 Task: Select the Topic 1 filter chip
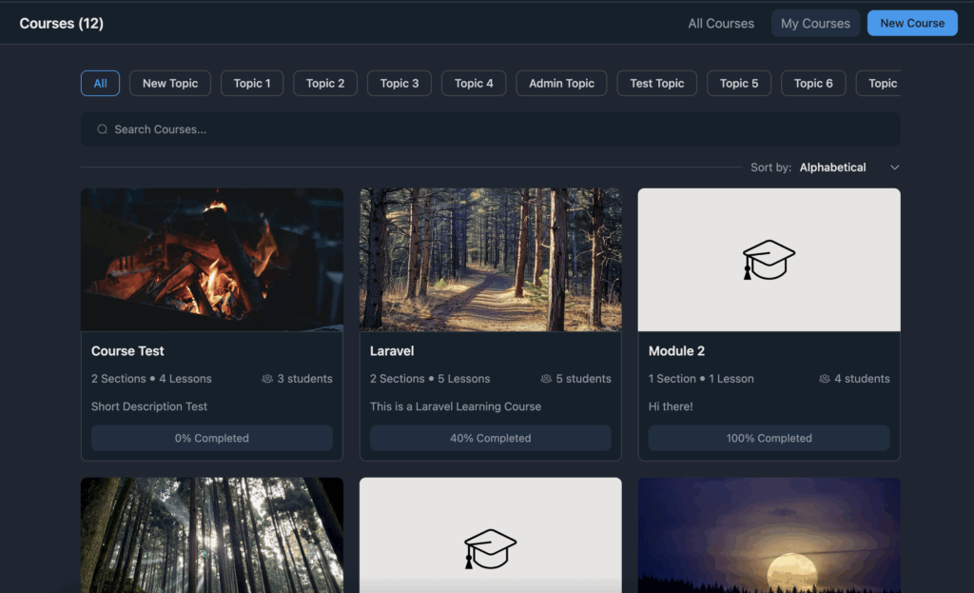pos(251,83)
